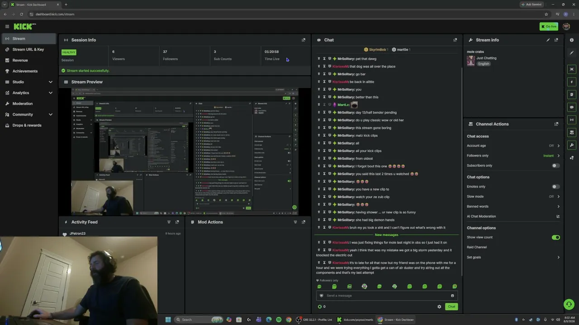Pop out the Channel Actions panel
This screenshot has width=579, height=325.
click(x=556, y=124)
